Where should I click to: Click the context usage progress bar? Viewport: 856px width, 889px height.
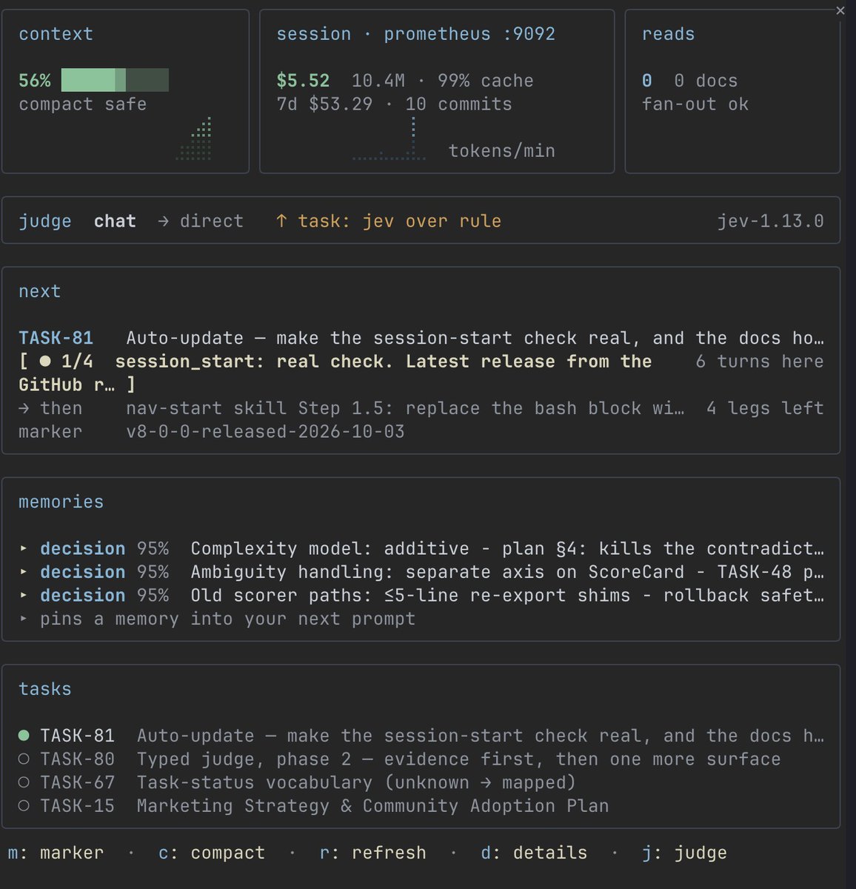click(x=115, y=80)
